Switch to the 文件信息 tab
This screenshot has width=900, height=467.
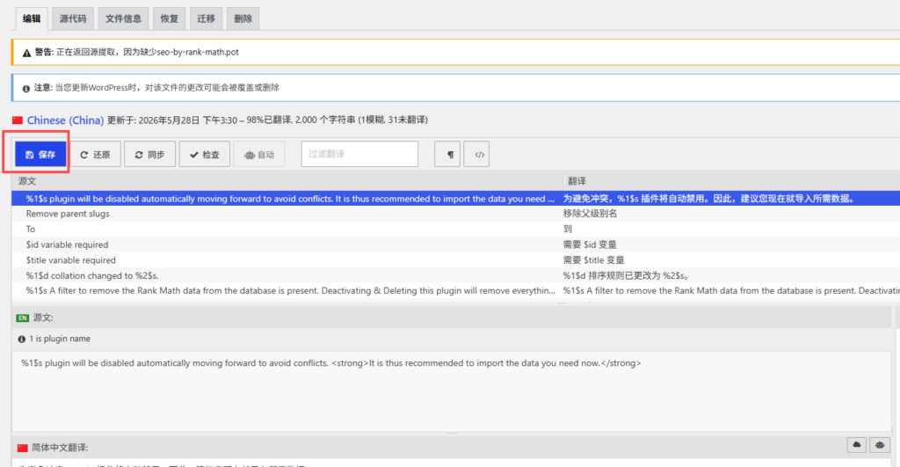123,18
